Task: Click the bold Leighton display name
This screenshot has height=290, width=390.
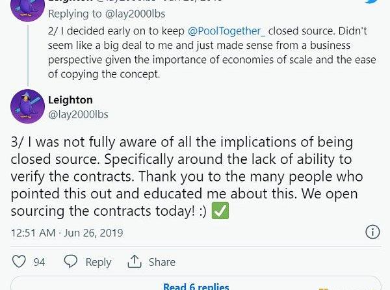Action: point(70,99)
